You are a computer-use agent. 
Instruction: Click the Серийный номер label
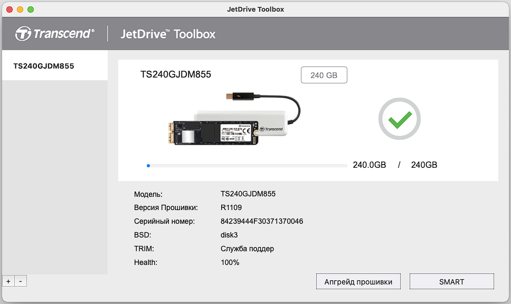click(x=164, y=221)
